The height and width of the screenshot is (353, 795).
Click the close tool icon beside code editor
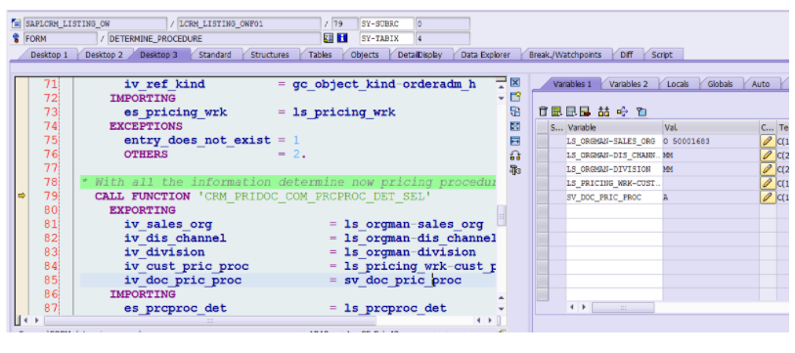point(515,83)
